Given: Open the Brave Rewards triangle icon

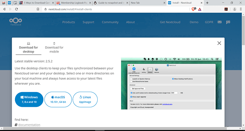Looking at the screenshot, I should pos(200,9).
